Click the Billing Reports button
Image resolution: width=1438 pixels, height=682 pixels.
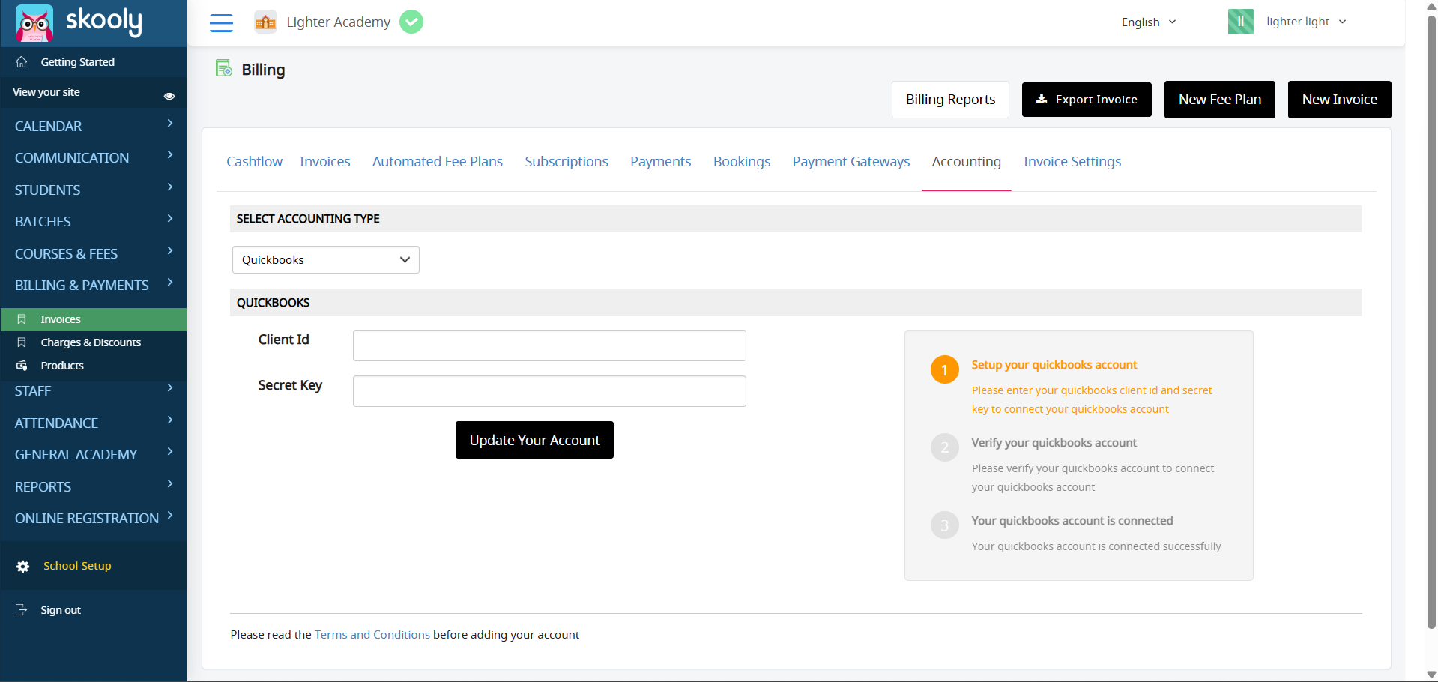pos(950,100)
